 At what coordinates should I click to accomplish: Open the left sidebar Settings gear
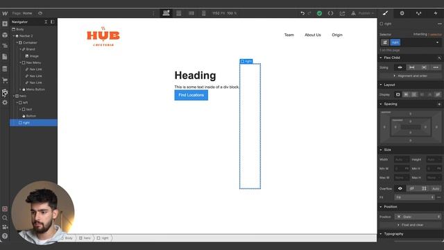click(5, 102)
